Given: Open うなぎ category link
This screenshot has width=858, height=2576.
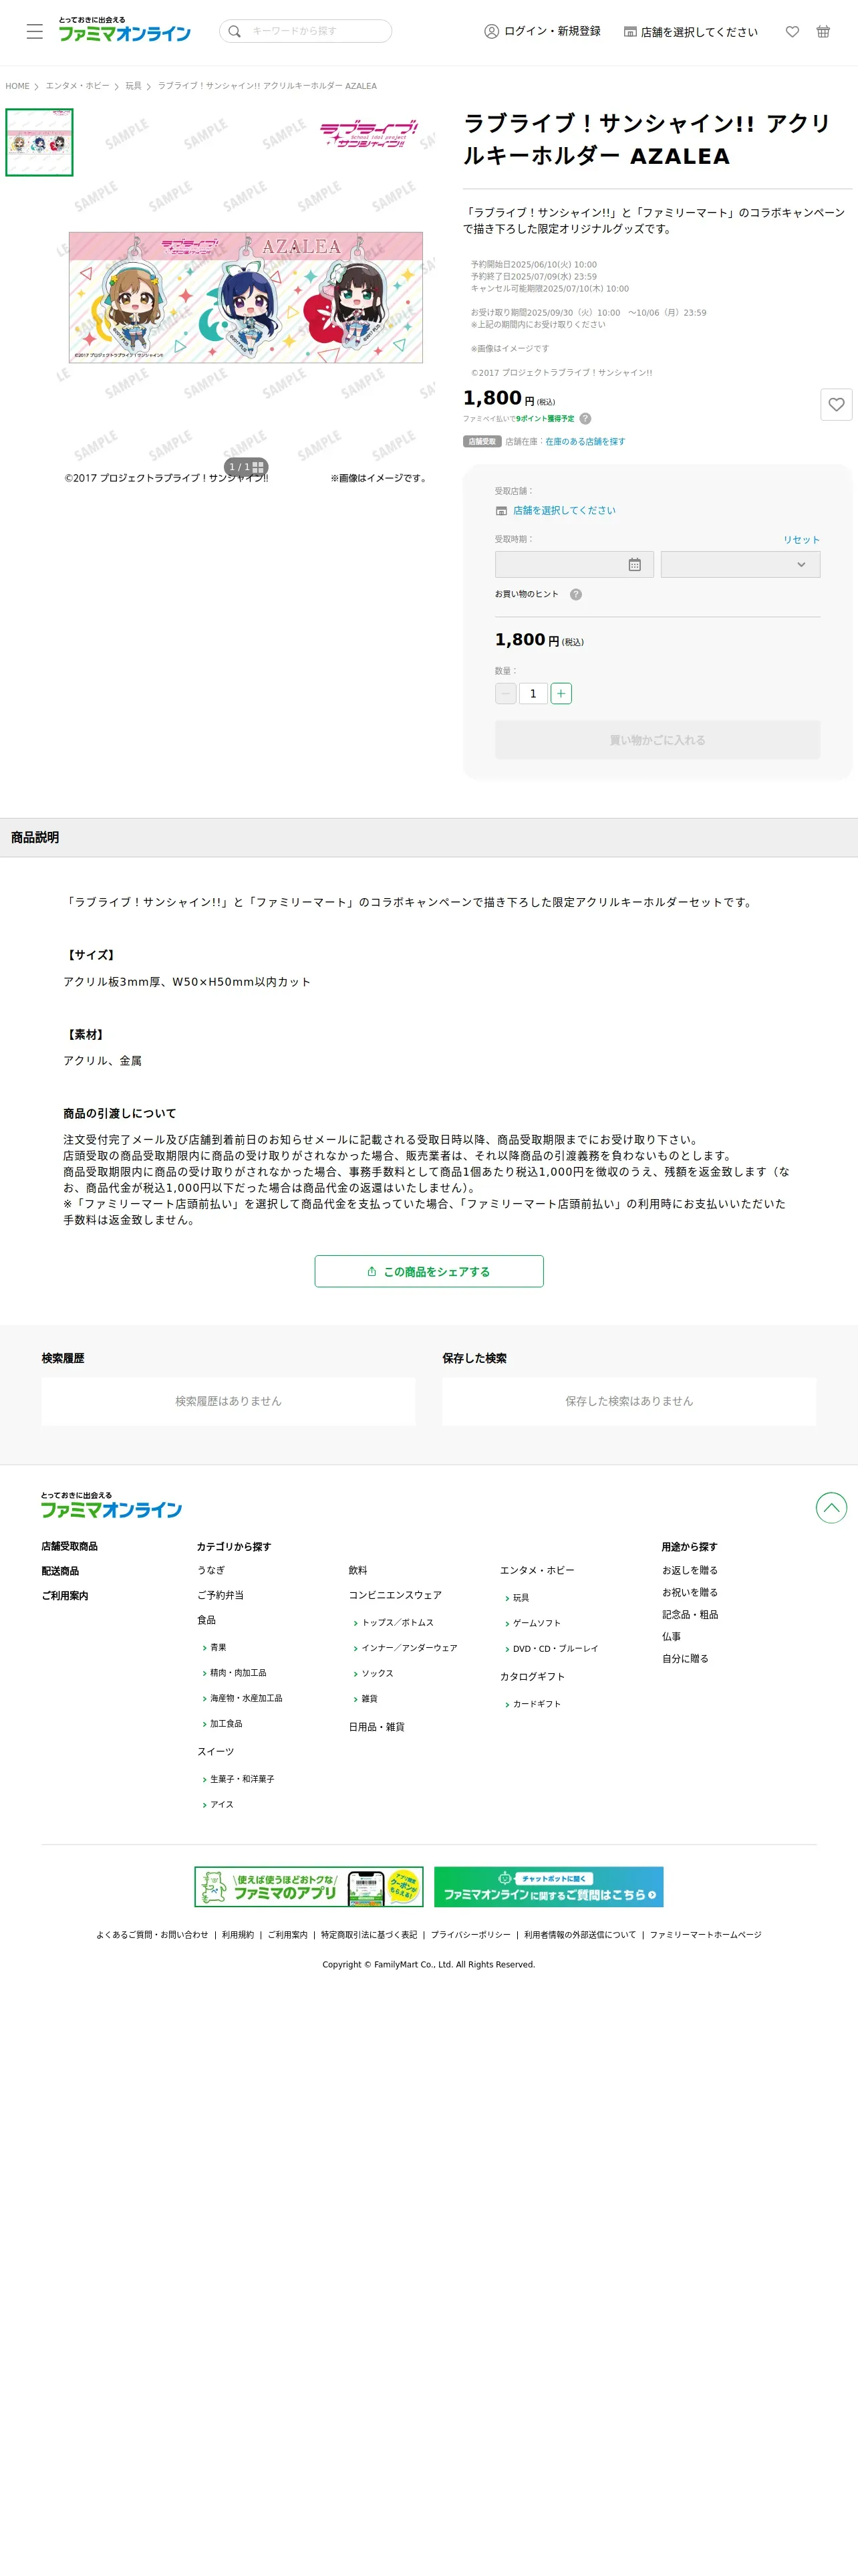Looking at the screenshot, I should coord(210,1570).
